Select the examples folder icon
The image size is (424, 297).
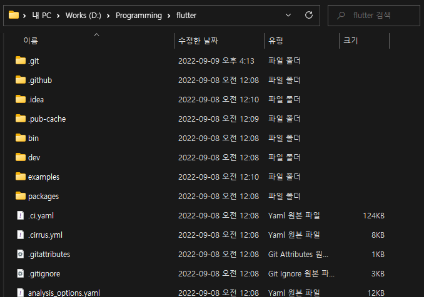coord(21,177)
